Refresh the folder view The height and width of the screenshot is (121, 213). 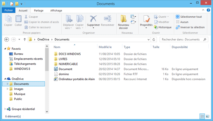pyautogui.click(x=154, y=40)
